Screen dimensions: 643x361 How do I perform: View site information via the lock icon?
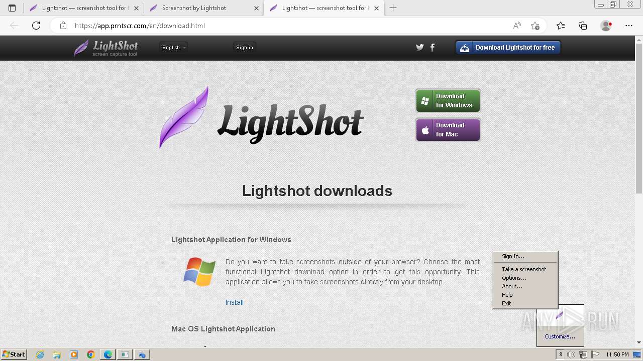[63, 26]
